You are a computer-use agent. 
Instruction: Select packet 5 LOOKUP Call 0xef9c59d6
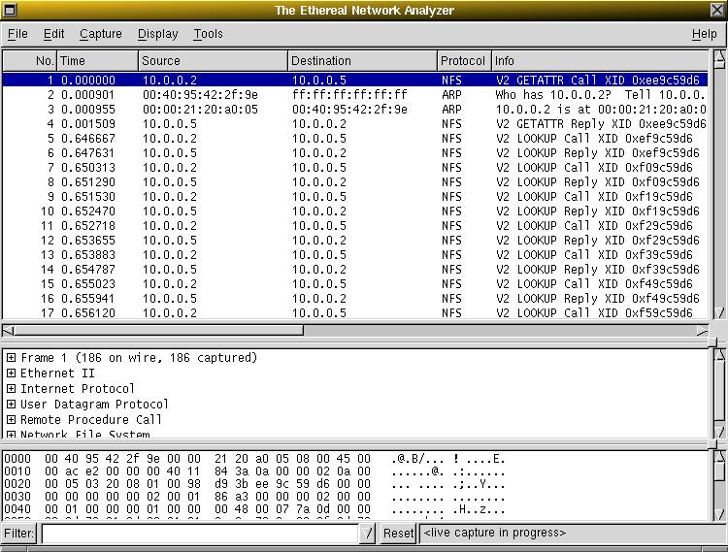tap(355, 138)
